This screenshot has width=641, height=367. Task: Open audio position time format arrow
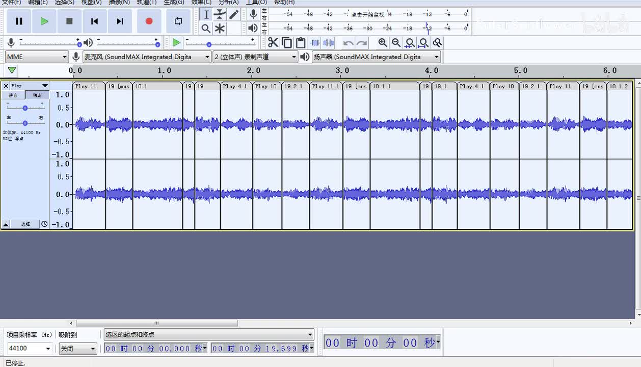coord(438,343)
